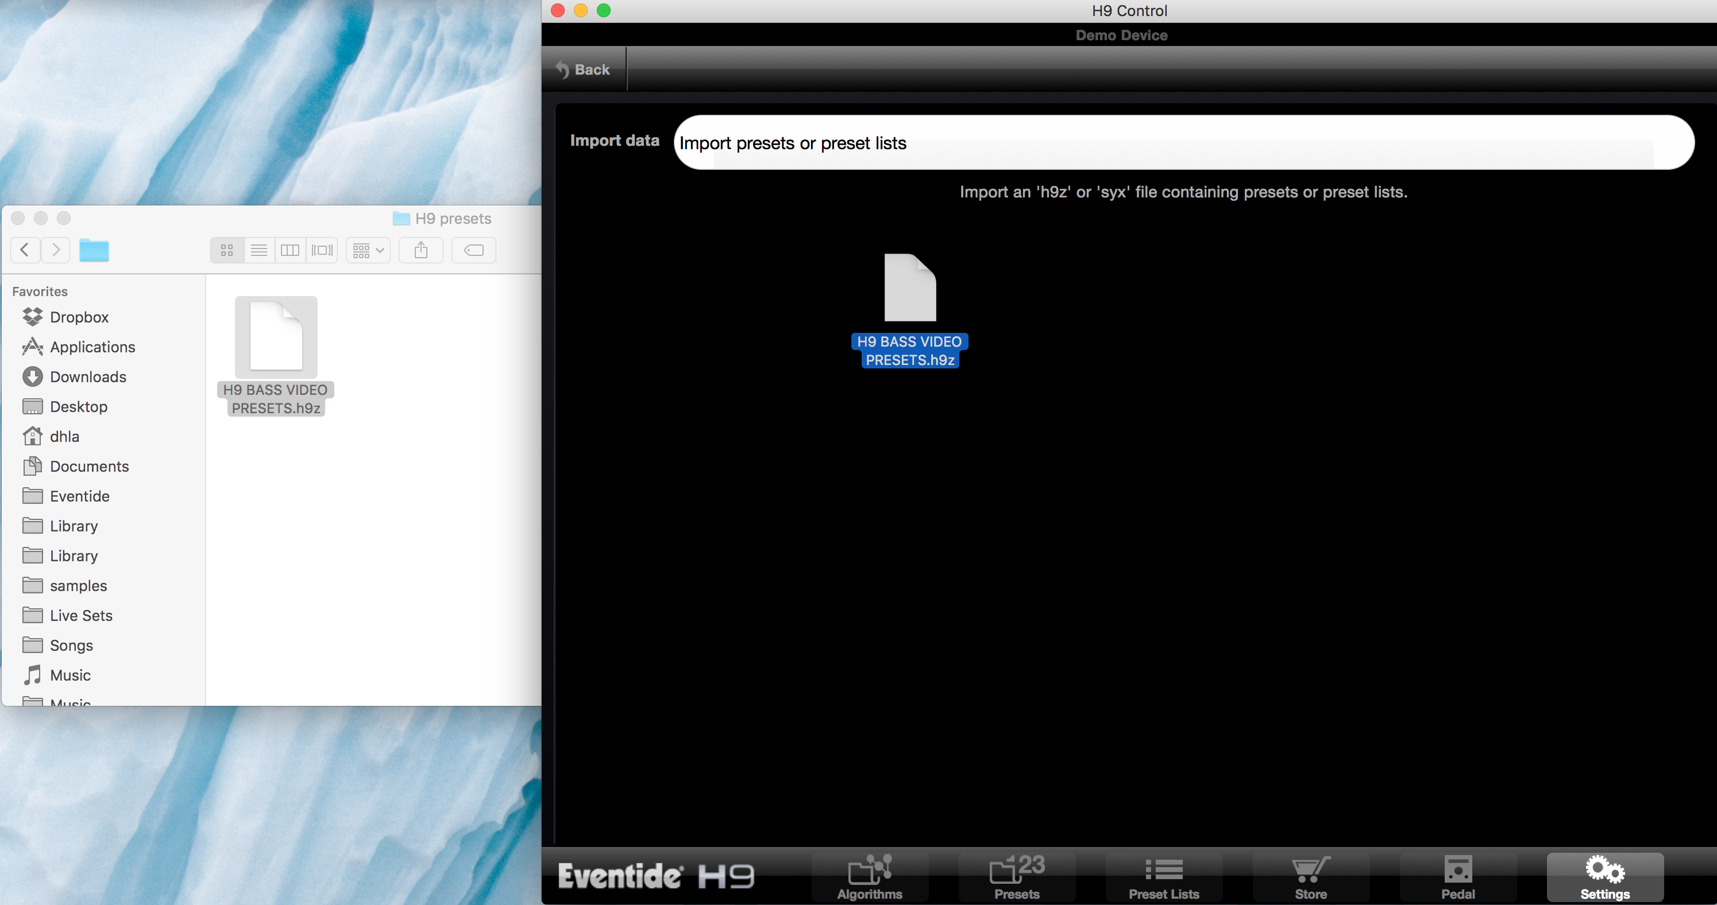This screenshot has height=905, width=1717.
Task: Click the H9 presets title in Finder
Action: [453, 219]
